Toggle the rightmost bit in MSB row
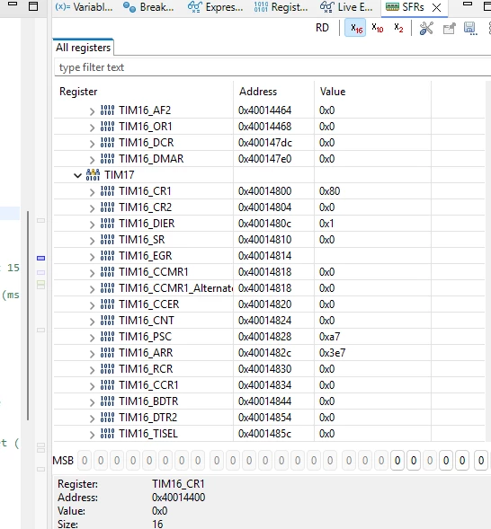Image resolution: width=491 pixels, height=529 pixels. 481,460
